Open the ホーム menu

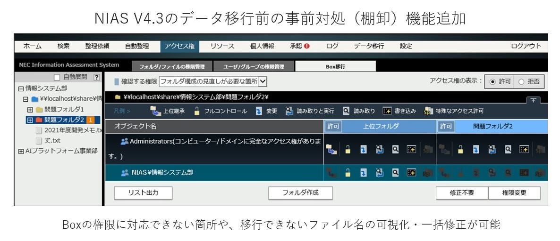[x=33, y=46]
